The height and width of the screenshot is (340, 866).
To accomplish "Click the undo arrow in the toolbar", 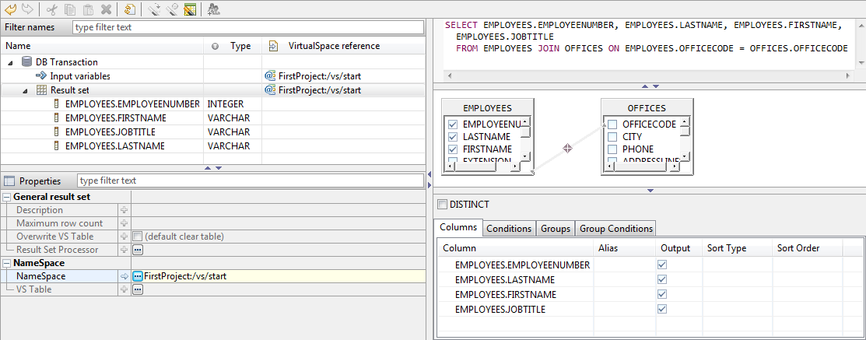I will pyautogui.click(x=11, y=9).
